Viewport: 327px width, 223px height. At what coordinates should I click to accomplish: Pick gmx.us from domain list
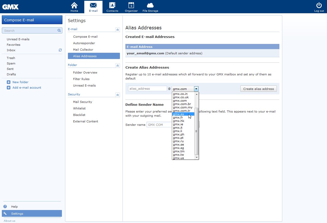183,158
